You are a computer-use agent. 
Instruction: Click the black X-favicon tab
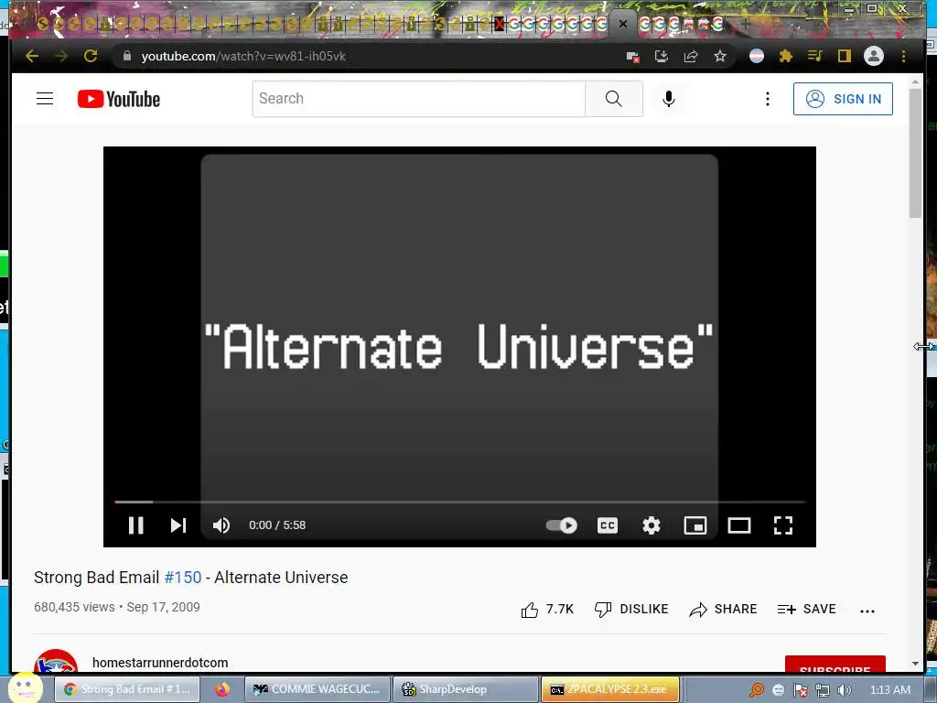[499, 24]
